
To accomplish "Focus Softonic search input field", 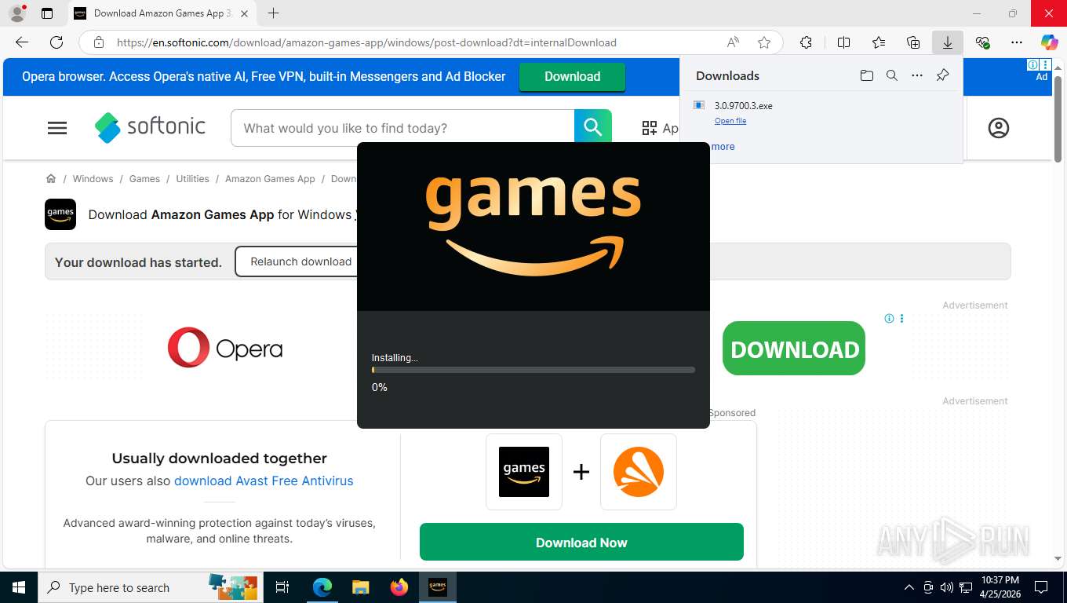I will (402, 128).
